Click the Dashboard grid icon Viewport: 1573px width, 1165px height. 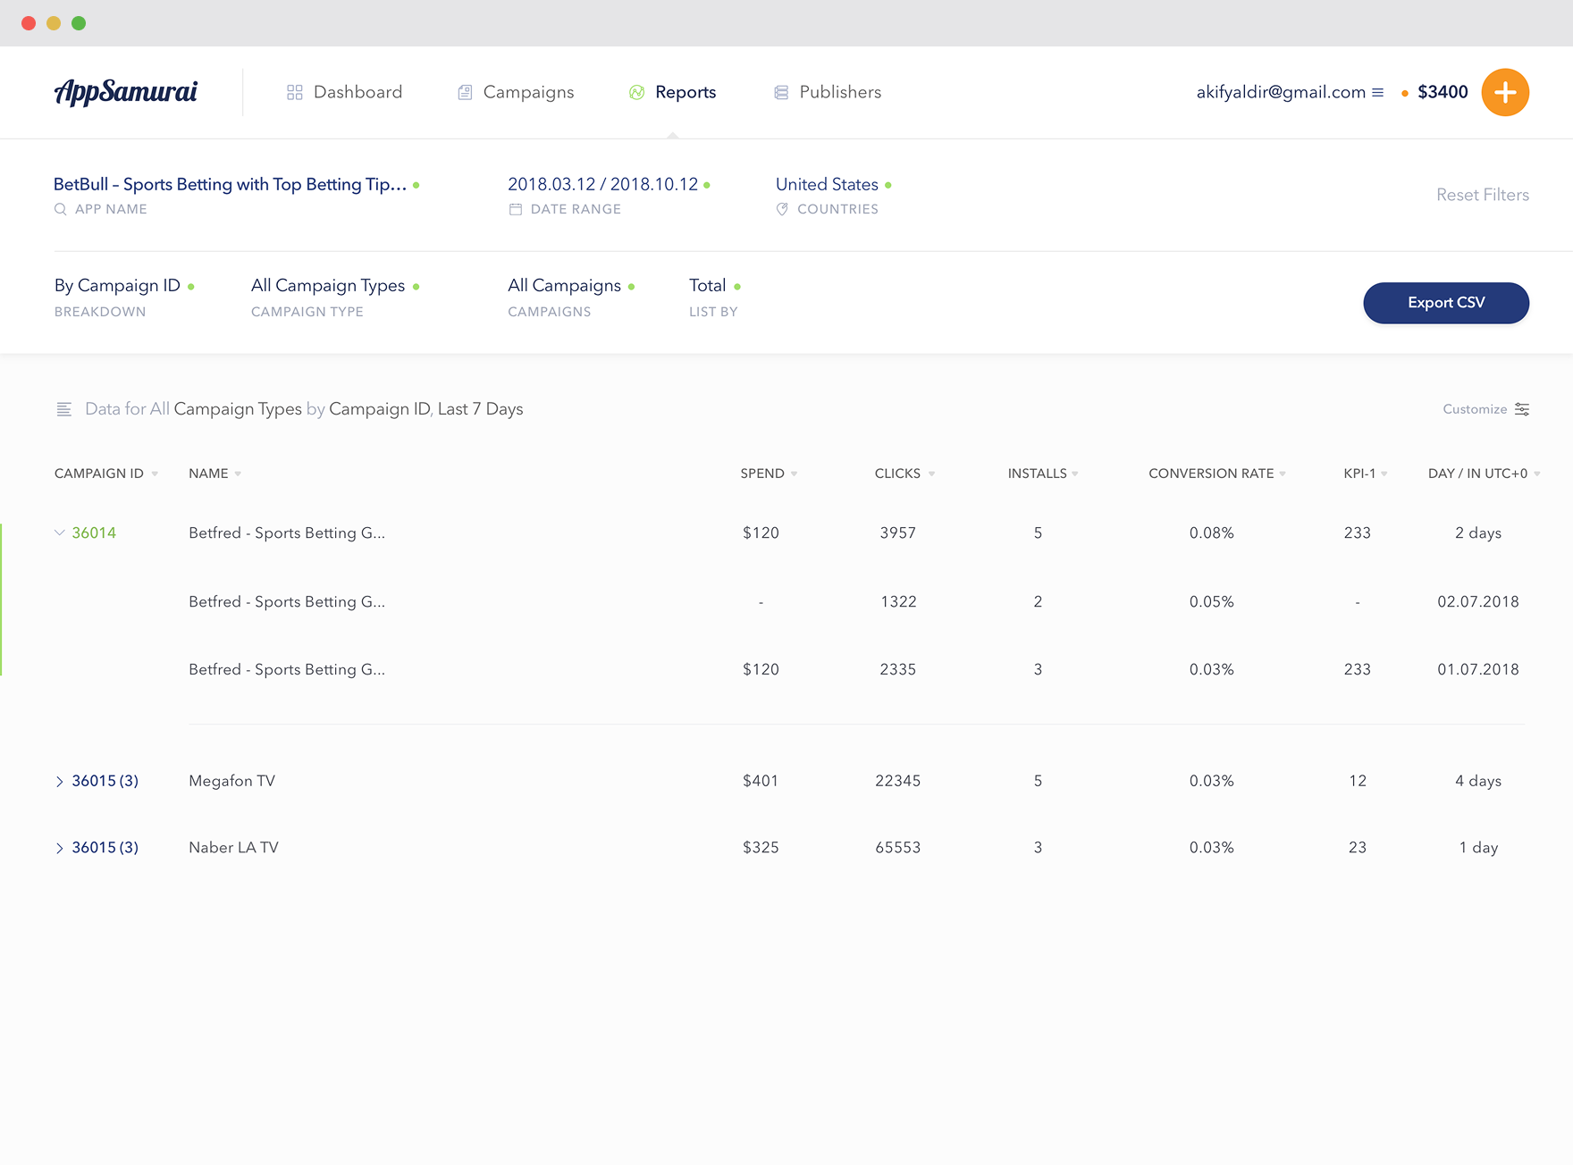pos(295,92)
